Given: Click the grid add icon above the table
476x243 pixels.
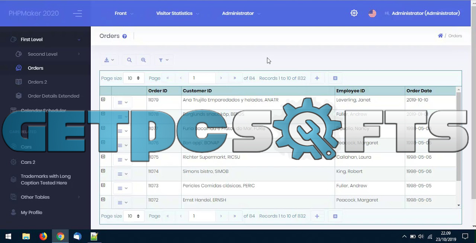Looking at the screenshot, I should (335, 78).
